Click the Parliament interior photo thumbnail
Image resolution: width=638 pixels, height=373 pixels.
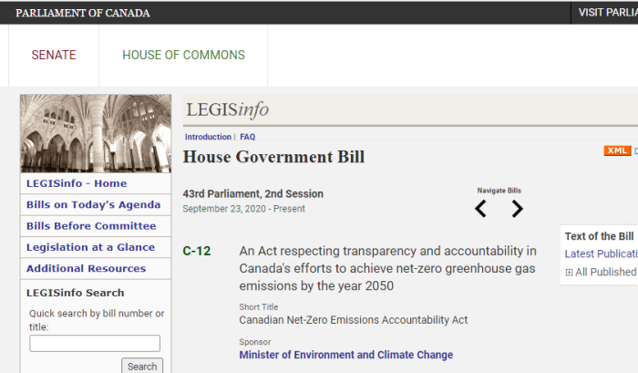coord(96,133)
